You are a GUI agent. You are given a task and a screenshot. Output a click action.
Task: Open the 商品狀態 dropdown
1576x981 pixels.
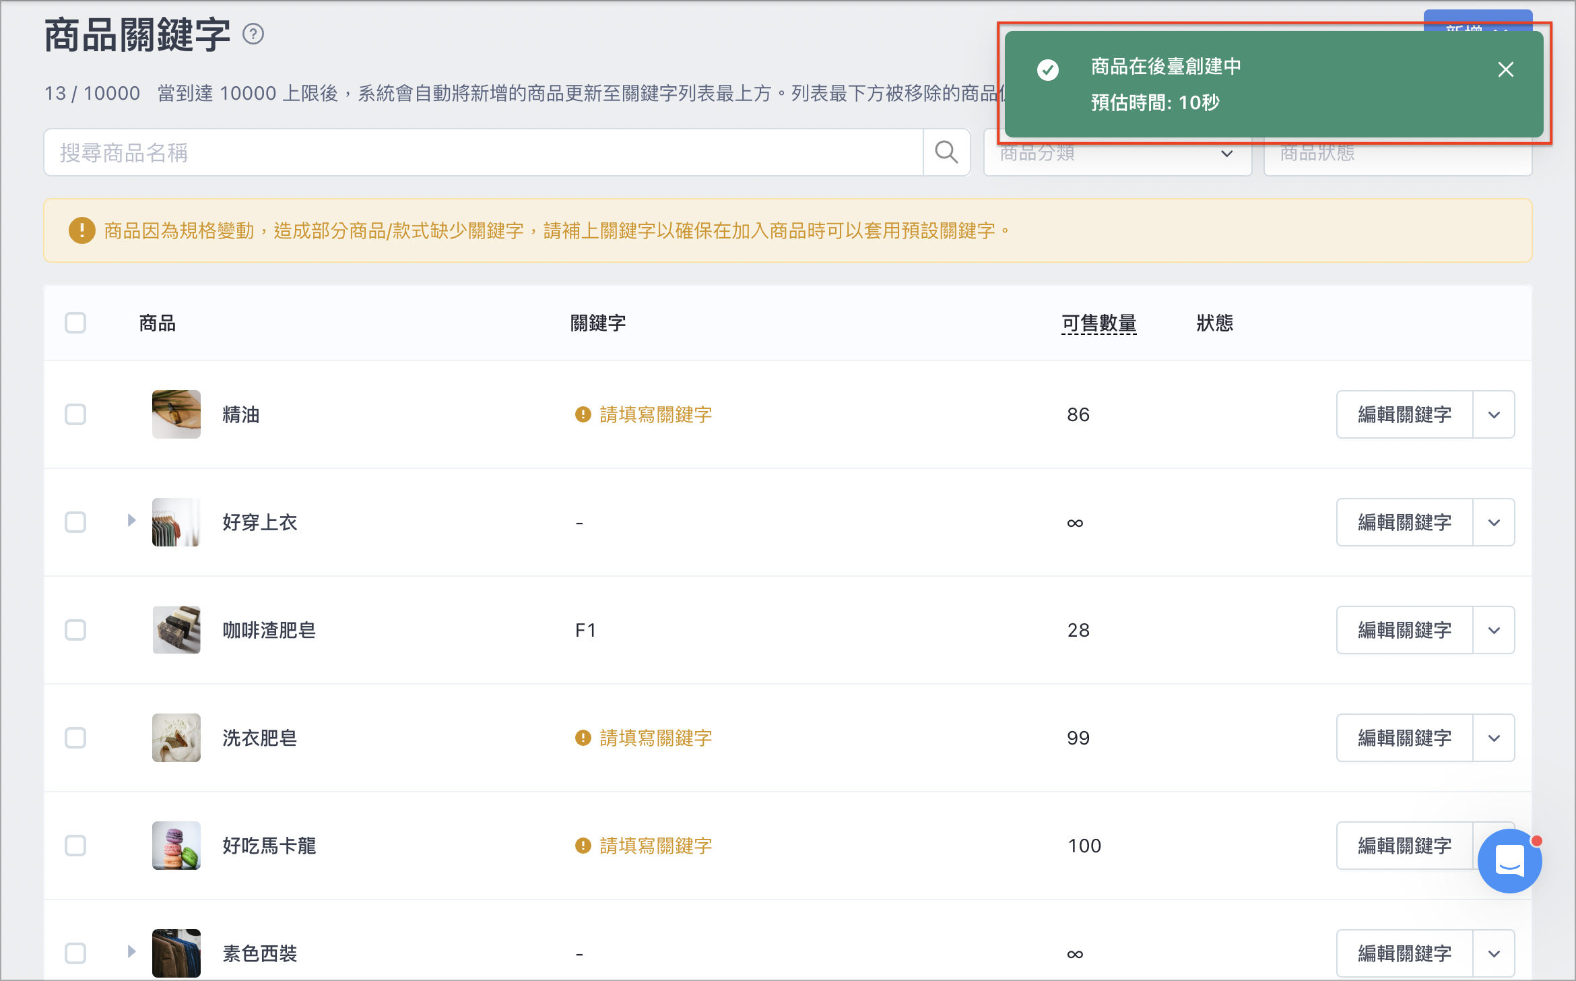point(1398,154)
